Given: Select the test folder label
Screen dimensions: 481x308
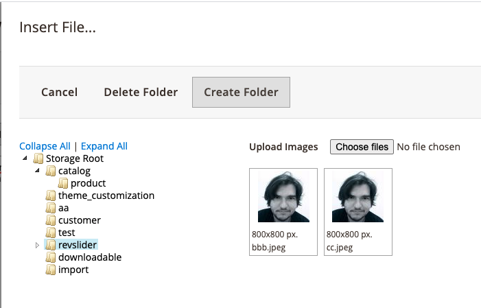Looking at the screenshot, I should click(x=67, y=233).
